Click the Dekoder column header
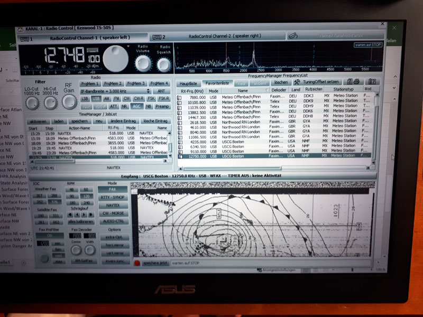The width and height of the screenshot is (423, 317). click(279, 90)
